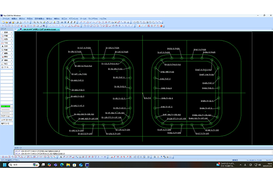Click the bold numeral 1 toolbar icon

click(68, 22)
